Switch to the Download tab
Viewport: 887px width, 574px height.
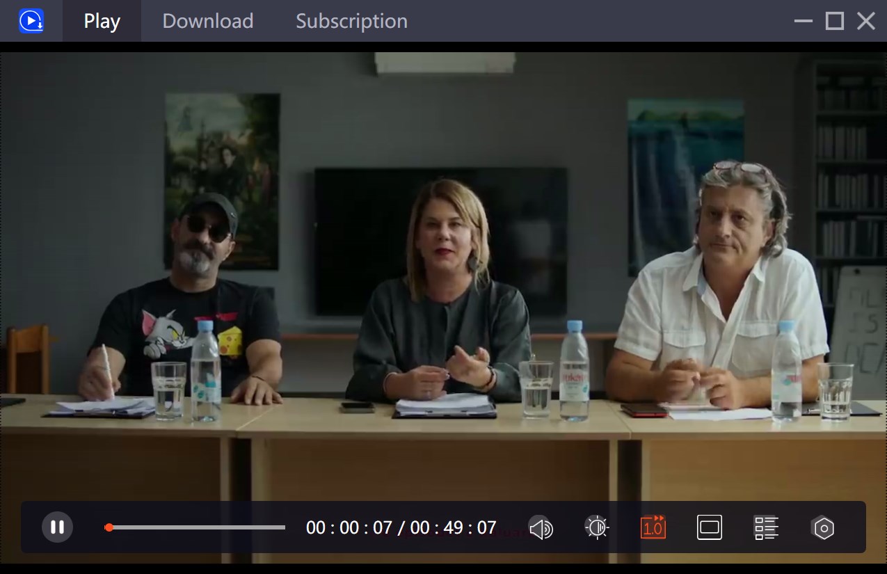click(207, 20)
